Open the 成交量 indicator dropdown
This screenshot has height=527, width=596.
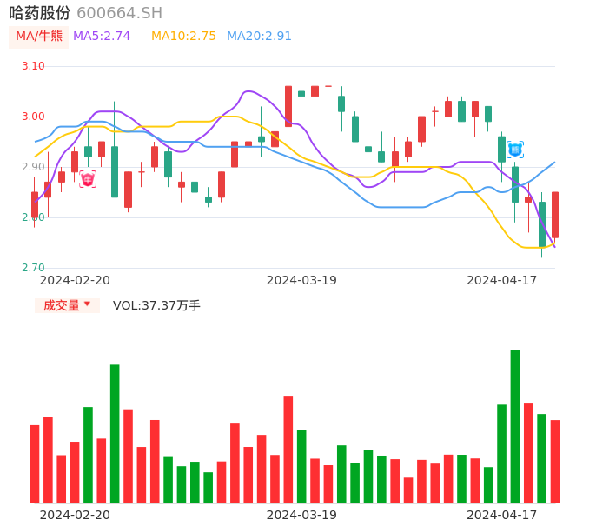(x=67, y=305)
